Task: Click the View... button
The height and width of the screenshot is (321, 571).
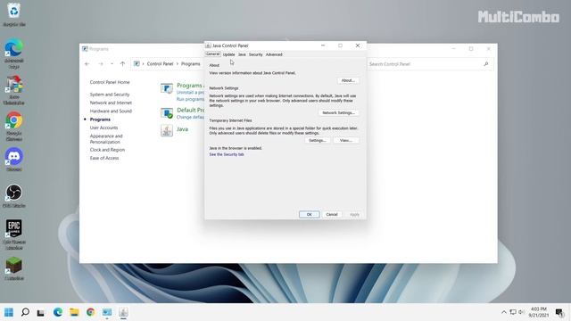Action: point(346,141)
